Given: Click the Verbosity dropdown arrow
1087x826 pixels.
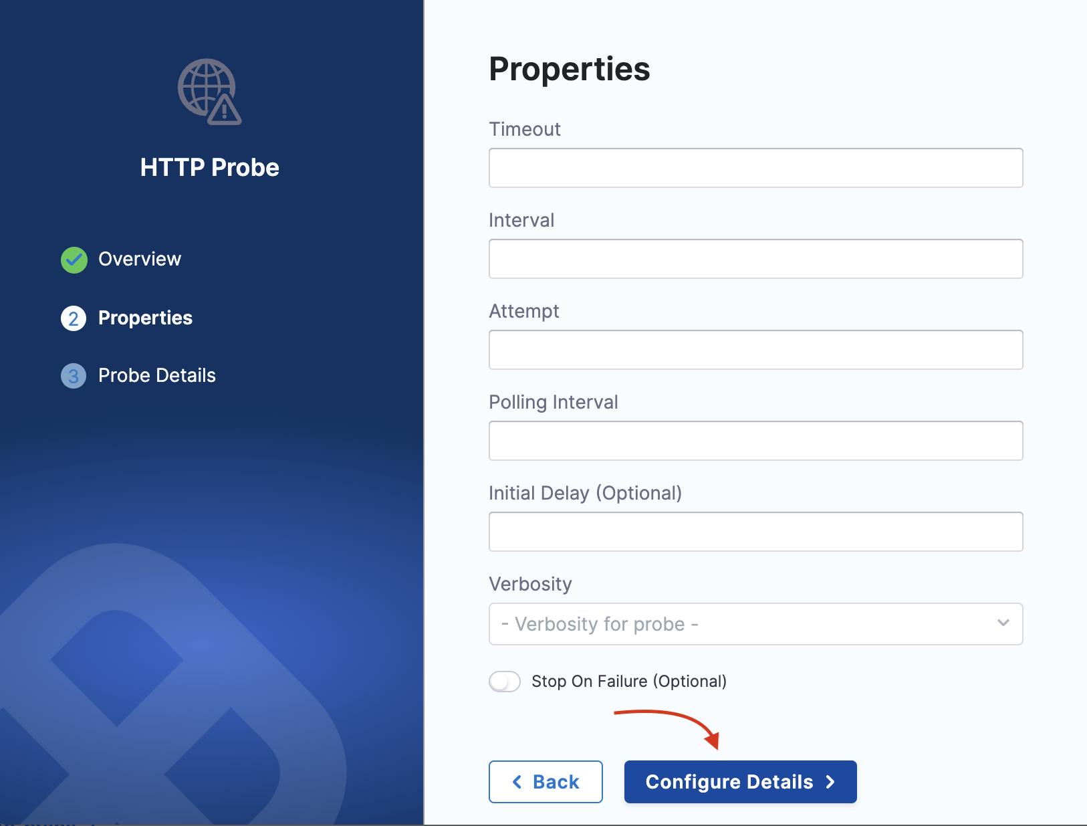Looking at the screenshot, I should coord(1003,623).
